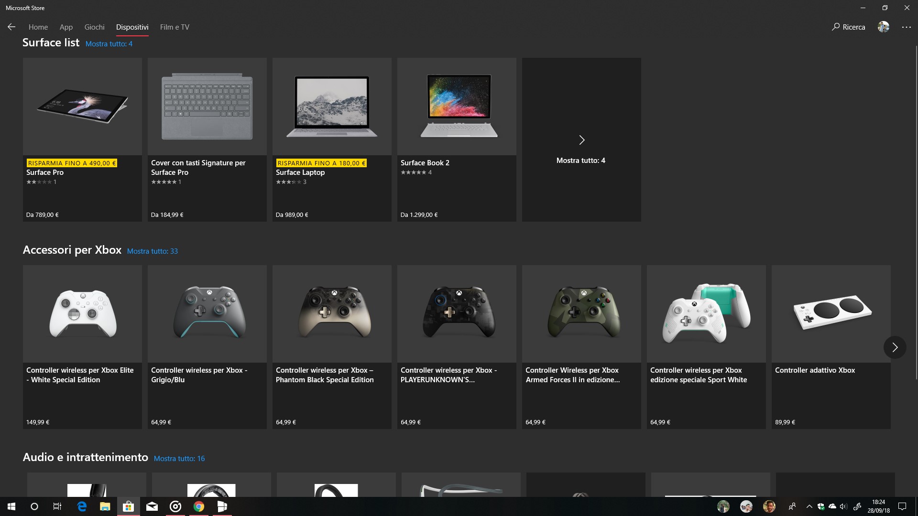Click Controller adattivo Xbox title
918x516 pixels.
[x=815, y=370]
